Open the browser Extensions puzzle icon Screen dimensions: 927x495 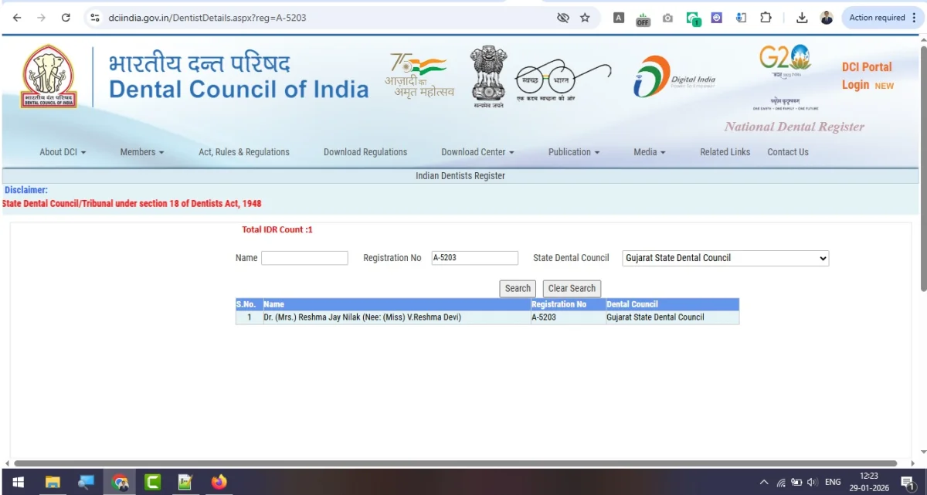pos(766,18)
